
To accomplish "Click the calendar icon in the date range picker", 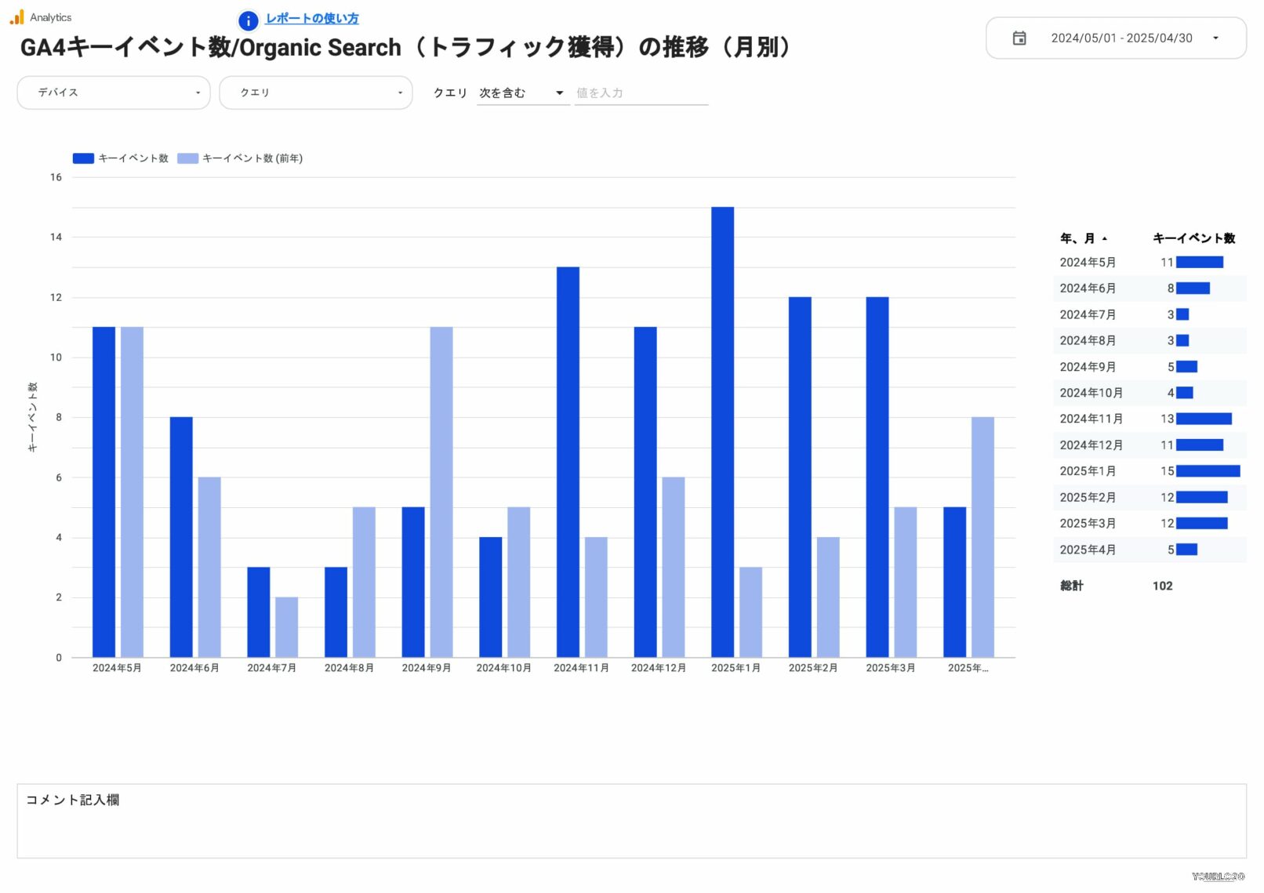I will [1020, 38].
